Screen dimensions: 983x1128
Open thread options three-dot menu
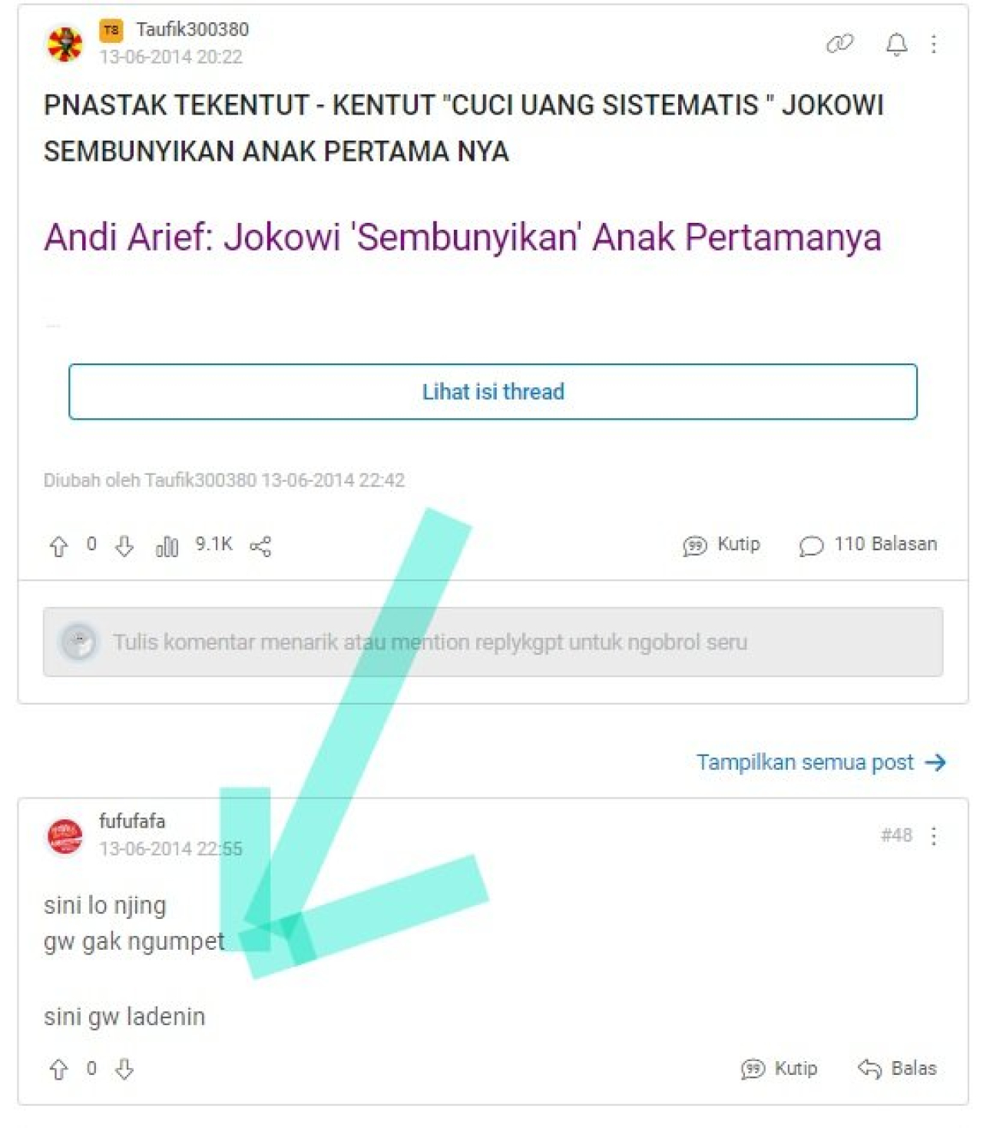click(x=934, y=44)
